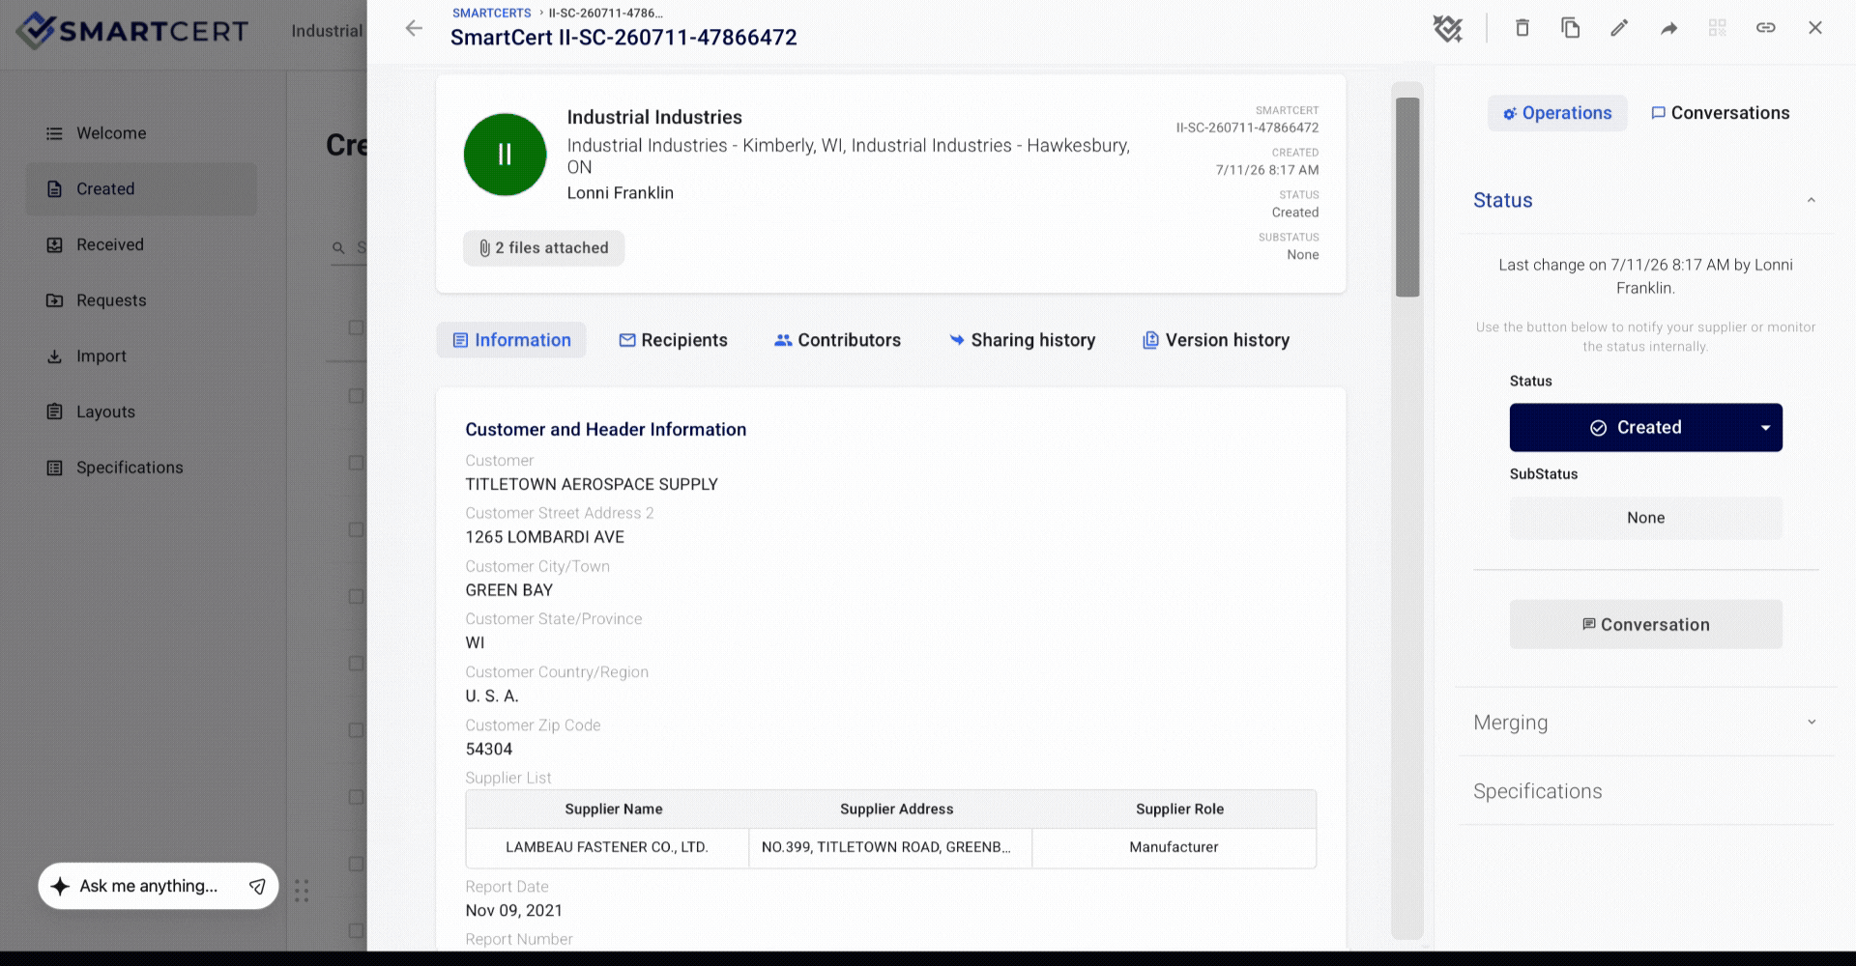Edit the SmartCert with pencil icon
Viewport: 1856px width, 966px height.
pyautogui.click(x=1619, y=28)
